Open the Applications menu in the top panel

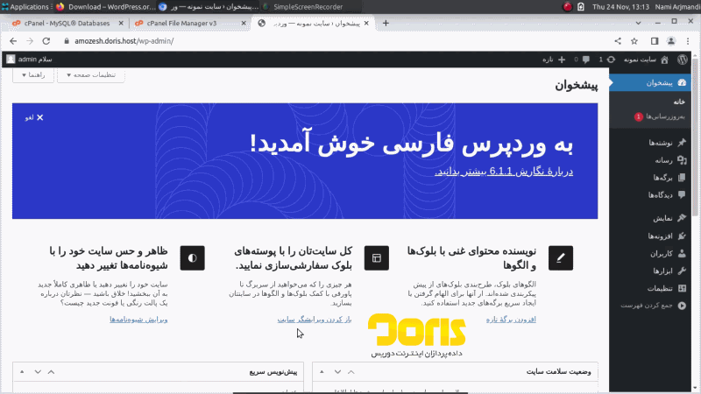(25, 7)
